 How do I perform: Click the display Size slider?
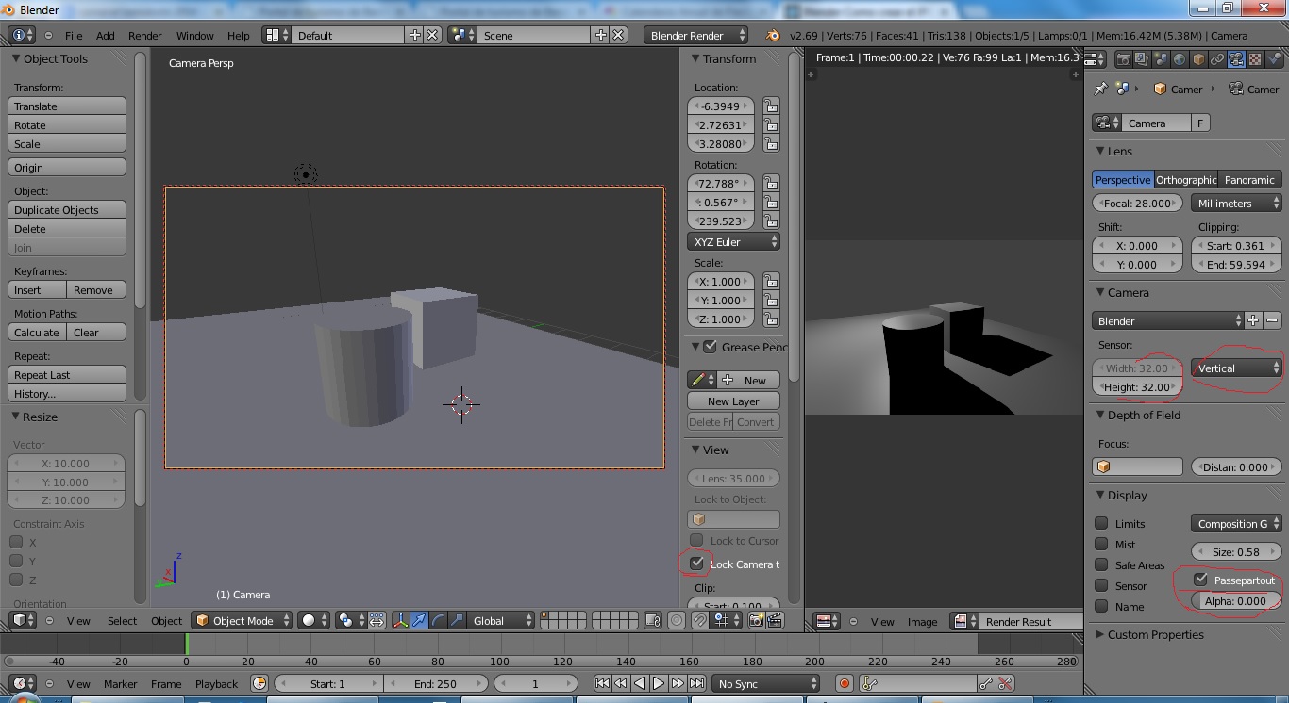1236,551
